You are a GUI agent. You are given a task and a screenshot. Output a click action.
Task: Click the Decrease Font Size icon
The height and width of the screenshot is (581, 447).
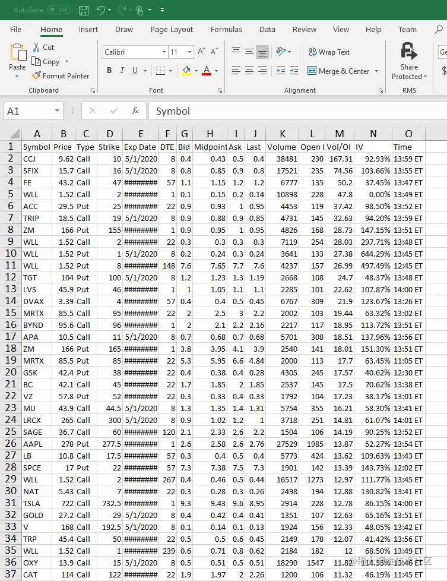tap(214, 52)
